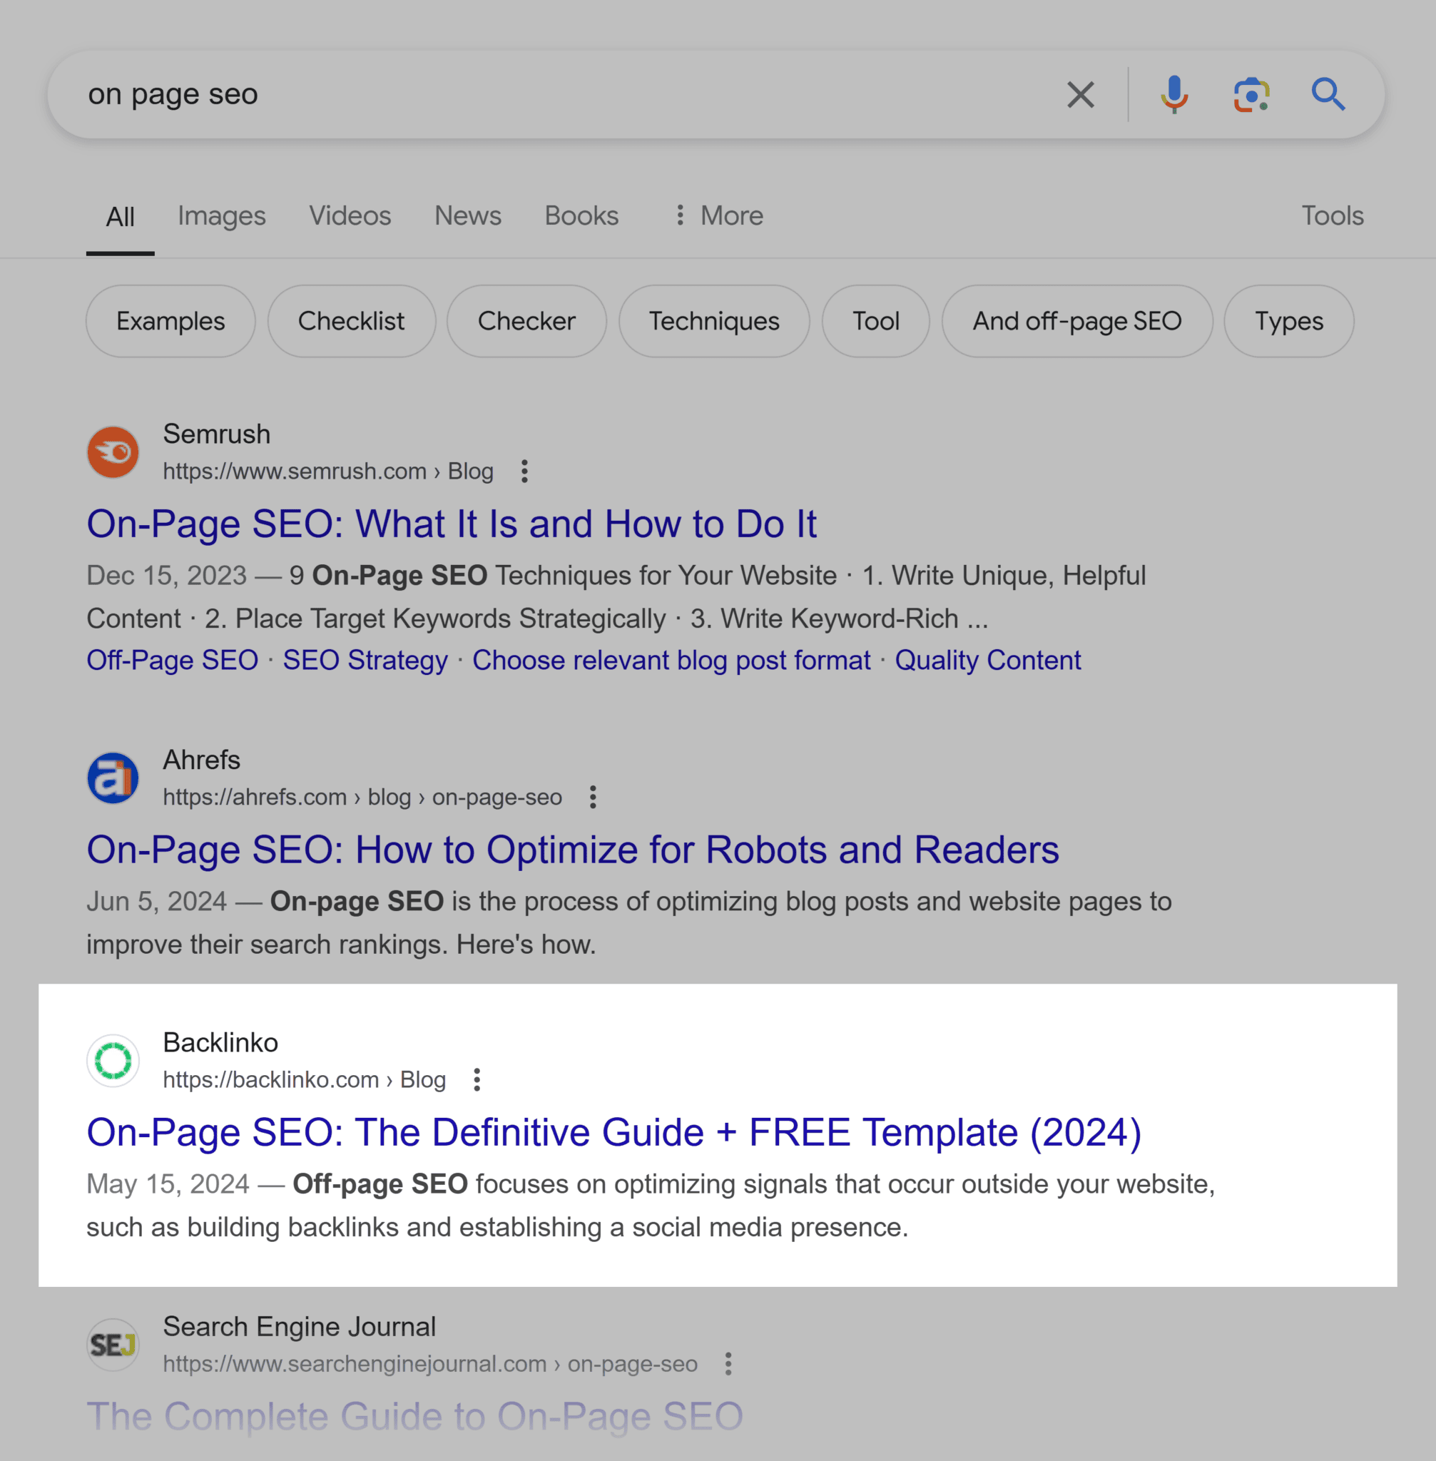Click the Backlinko circle favicon
Viewport: 1436px width, 1461px height.
coord(113,1061)
